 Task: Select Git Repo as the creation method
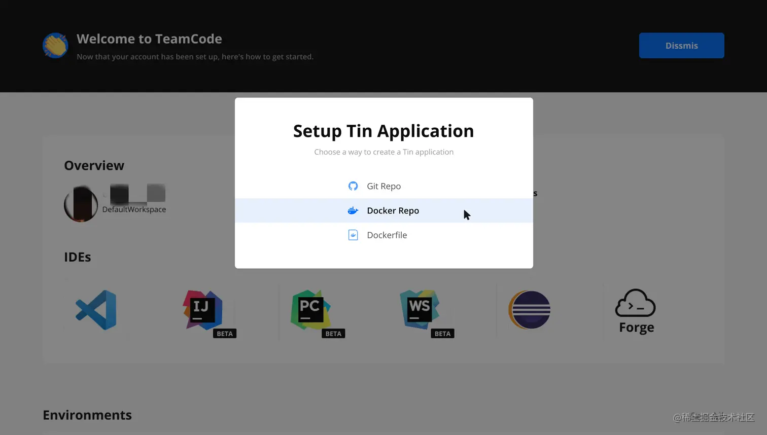(x=384, y=186)
